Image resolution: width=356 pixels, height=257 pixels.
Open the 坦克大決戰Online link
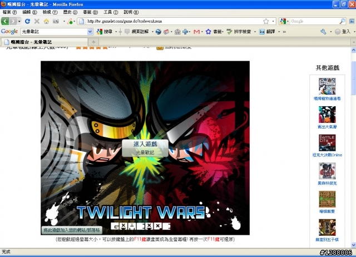[x=327, y=155]
